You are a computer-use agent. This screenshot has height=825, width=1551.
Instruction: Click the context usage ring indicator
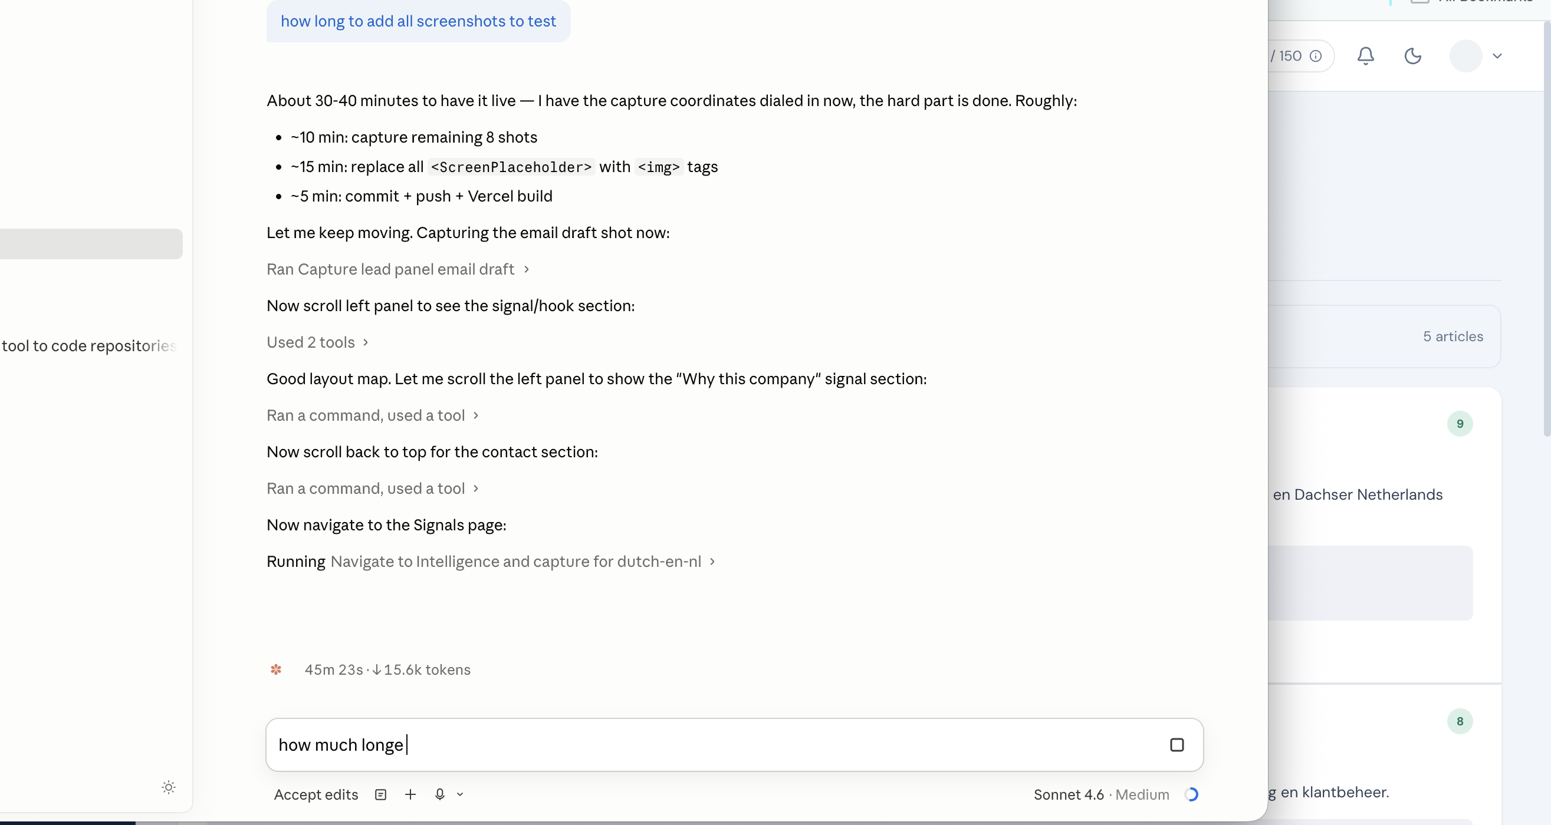coord(1191,794)
